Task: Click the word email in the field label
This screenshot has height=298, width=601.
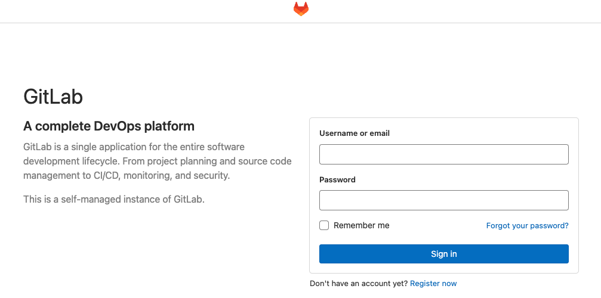Action: 380,134
